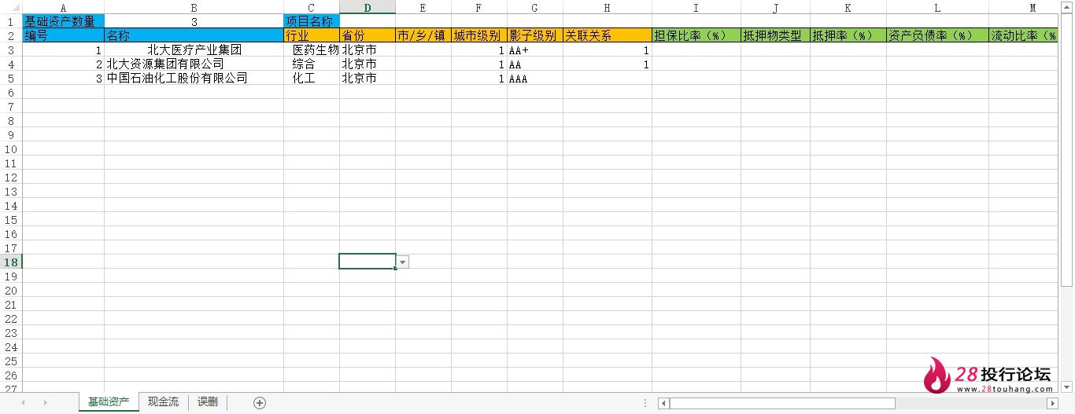Image resolution: width=1075 pixels, height=414 pixels.
Task: Select column B header
Action: tap(194, 8)
